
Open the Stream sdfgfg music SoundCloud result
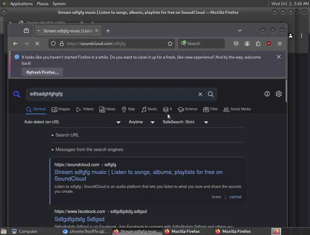point(138,175)
